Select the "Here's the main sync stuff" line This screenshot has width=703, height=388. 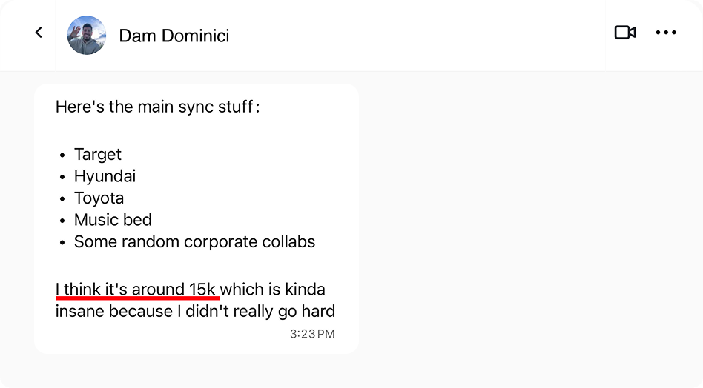pyautogui.click(x=157, y=107)
